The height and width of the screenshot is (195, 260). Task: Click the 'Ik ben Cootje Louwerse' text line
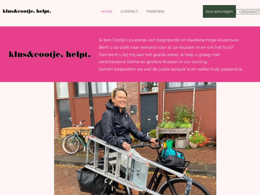169,40
